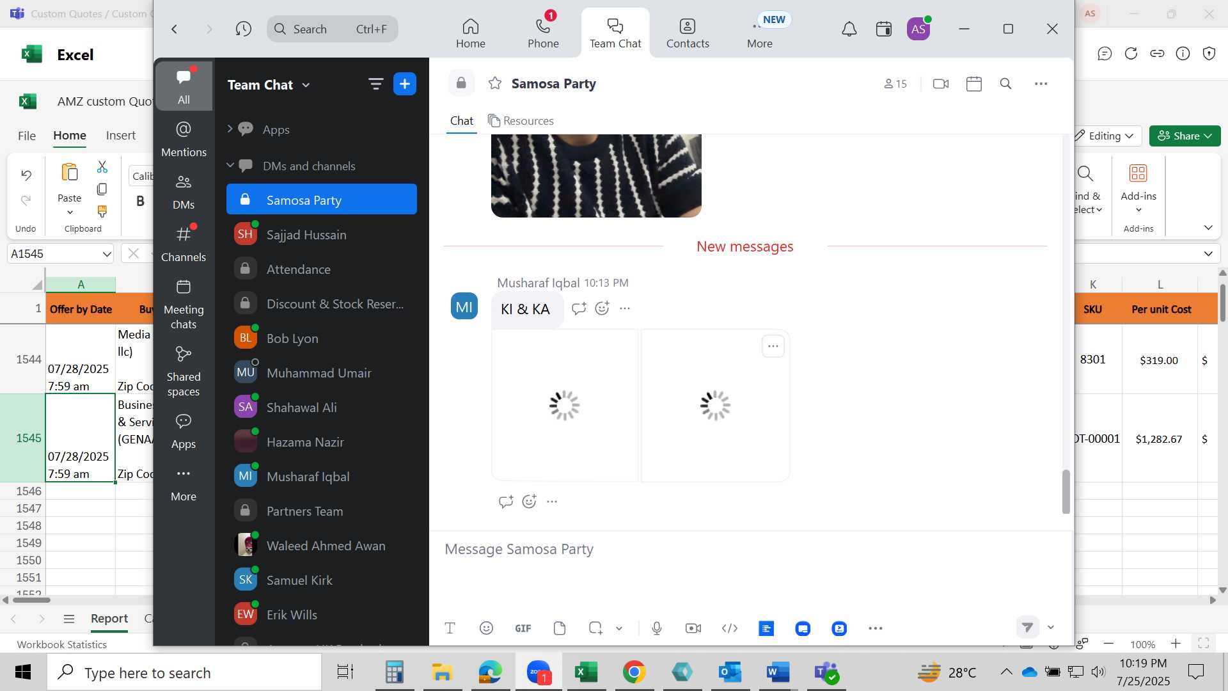Screen dimensions: 1228x691
Task: Open the Team Chat header dropdown
Action: 306,85
